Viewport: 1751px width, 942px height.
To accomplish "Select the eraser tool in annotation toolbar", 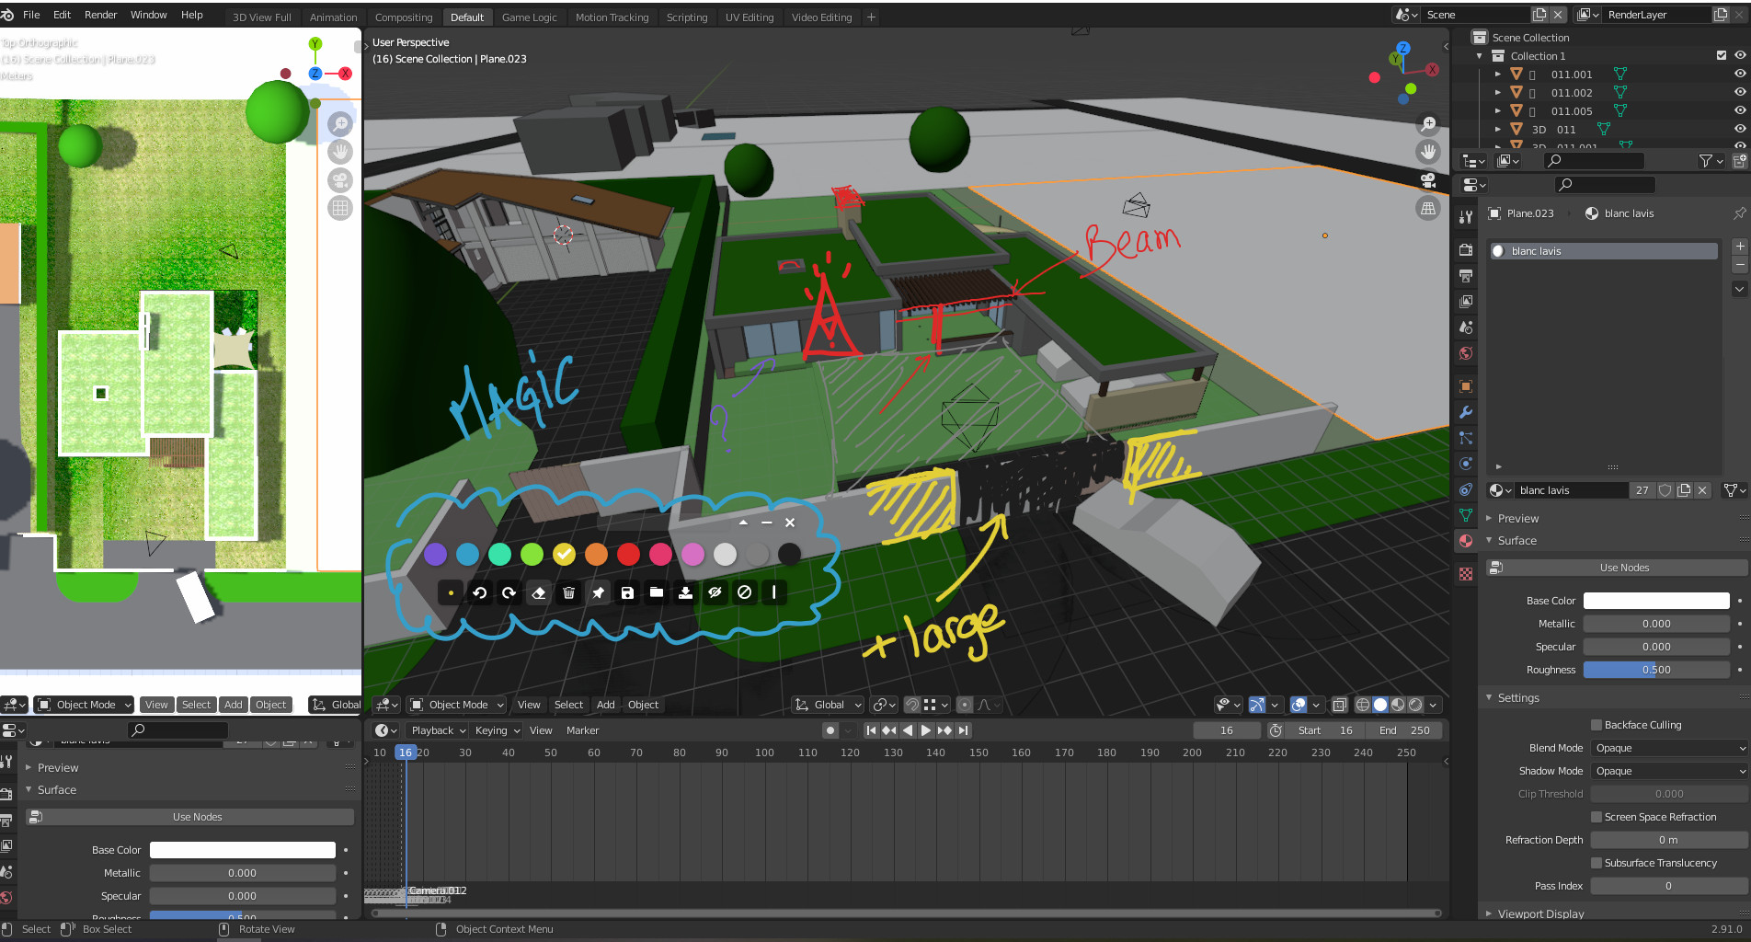I will 539,592.
